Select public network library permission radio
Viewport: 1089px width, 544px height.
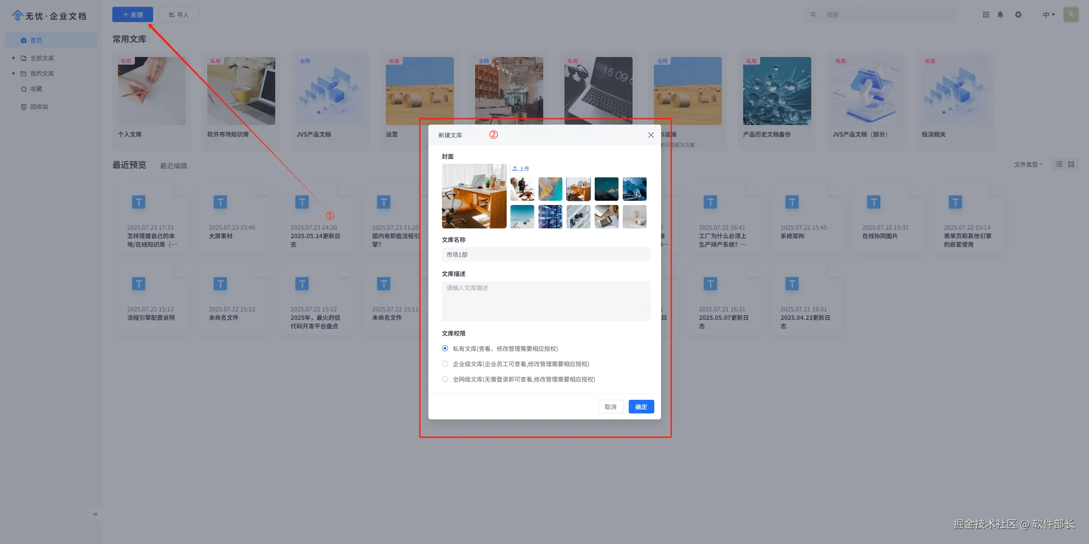(x=445, y=379)
